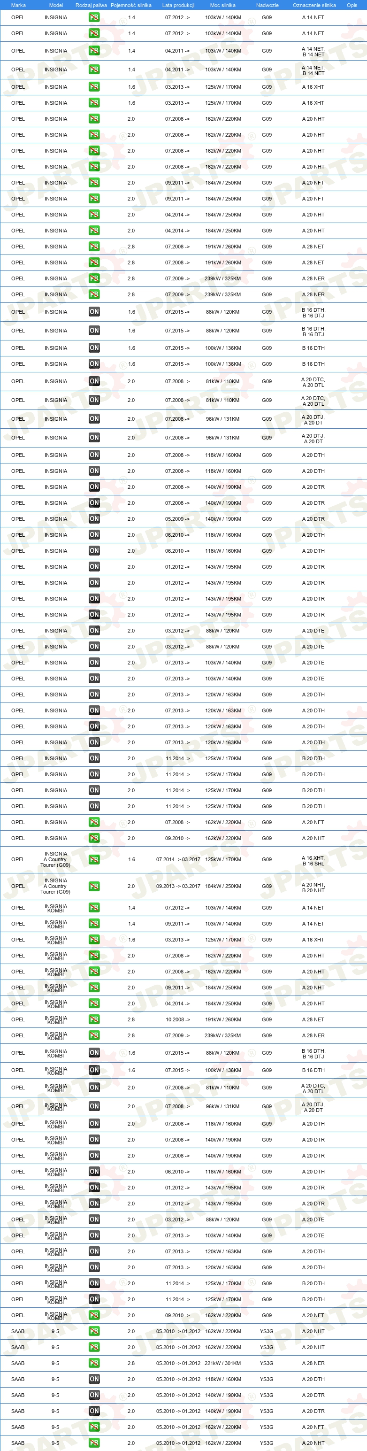Select the 10.2008 -> production date cell

[177, 1019]
